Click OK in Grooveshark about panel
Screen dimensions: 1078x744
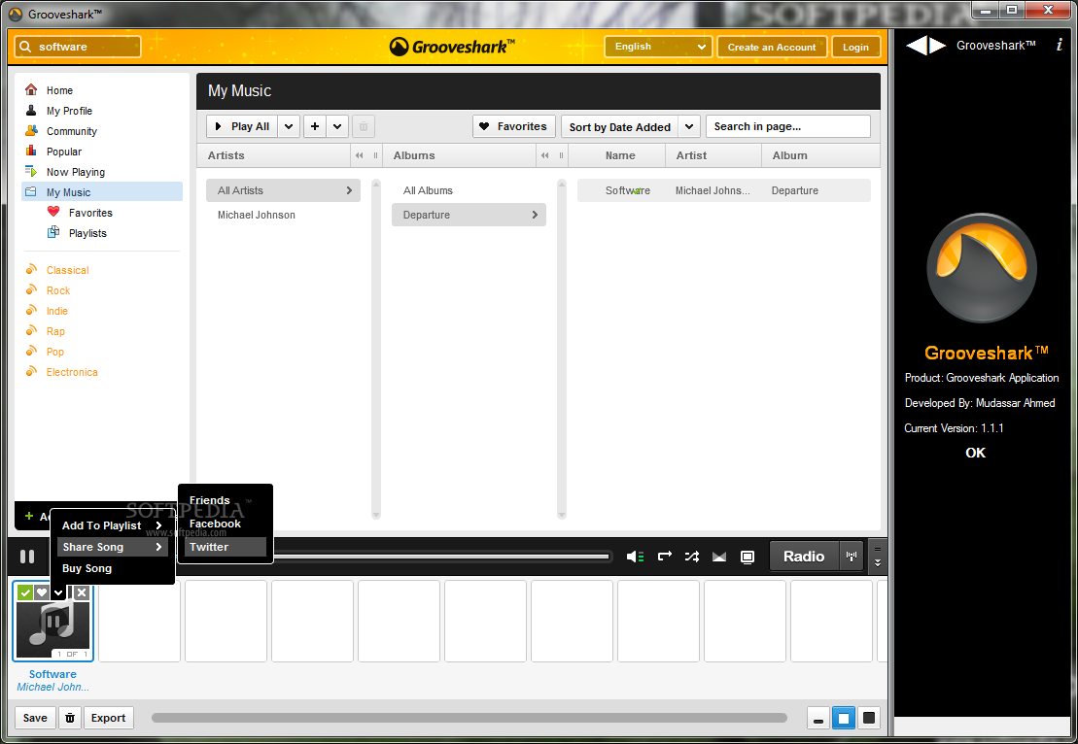(x=976, y=453)
